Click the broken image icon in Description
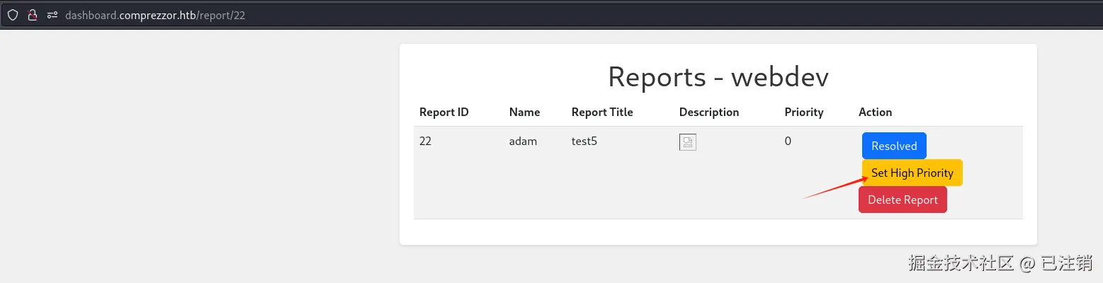Screen dimensions: 1103x283 (687, 142)
